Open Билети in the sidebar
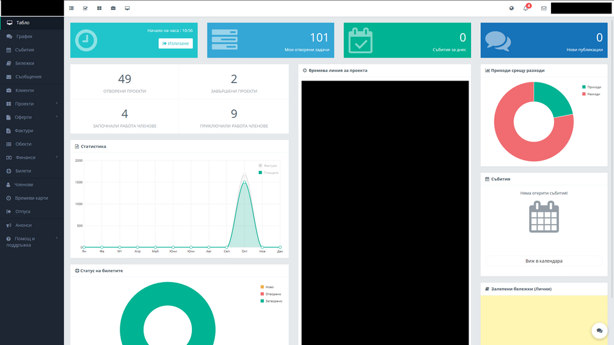This screenshot has height=345, width=614. (x=32, y=171)
